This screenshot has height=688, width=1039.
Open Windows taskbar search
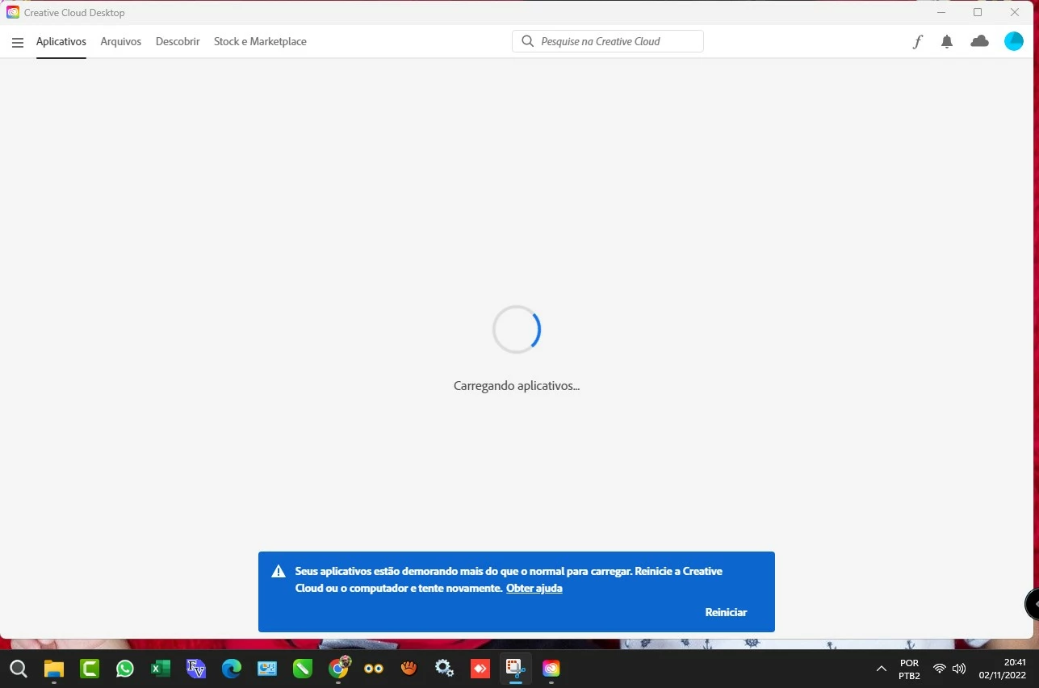pyautogui.click(x=18, y=669)
